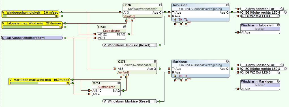Open info icon of Markisen delay block
The image size is (289, 107).
pos(228,61)
